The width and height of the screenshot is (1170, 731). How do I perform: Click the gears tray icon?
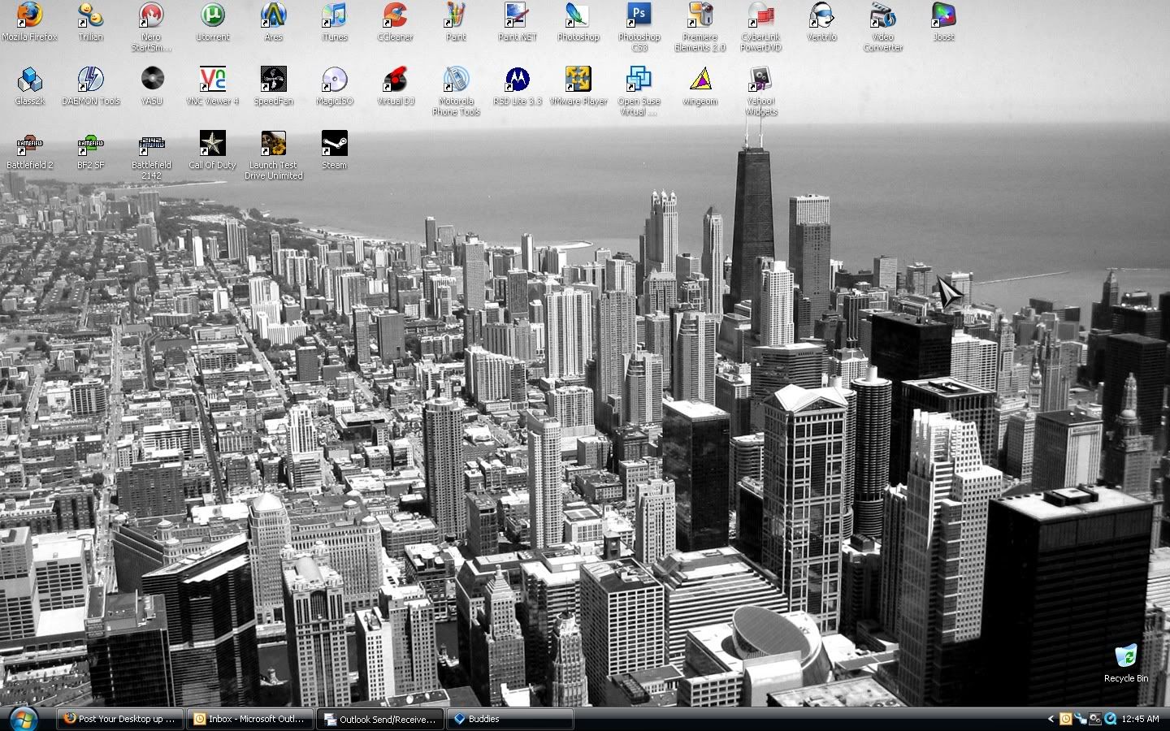click(1095, 719)
